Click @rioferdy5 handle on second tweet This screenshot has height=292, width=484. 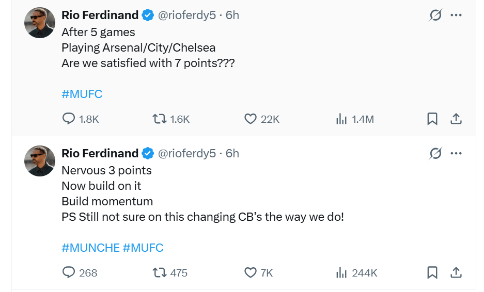186,153
